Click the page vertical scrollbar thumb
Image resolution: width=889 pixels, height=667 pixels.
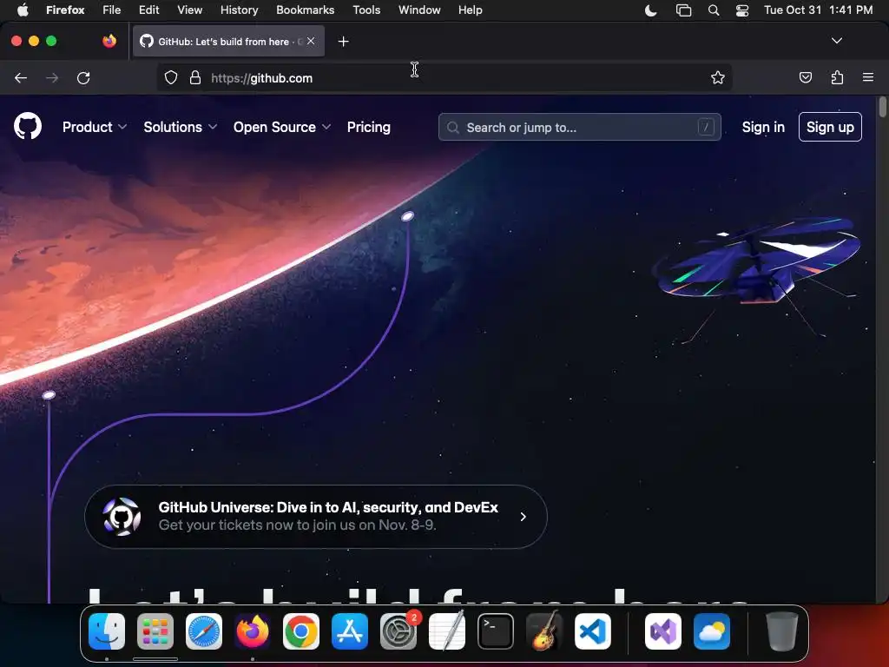point(882,107)
